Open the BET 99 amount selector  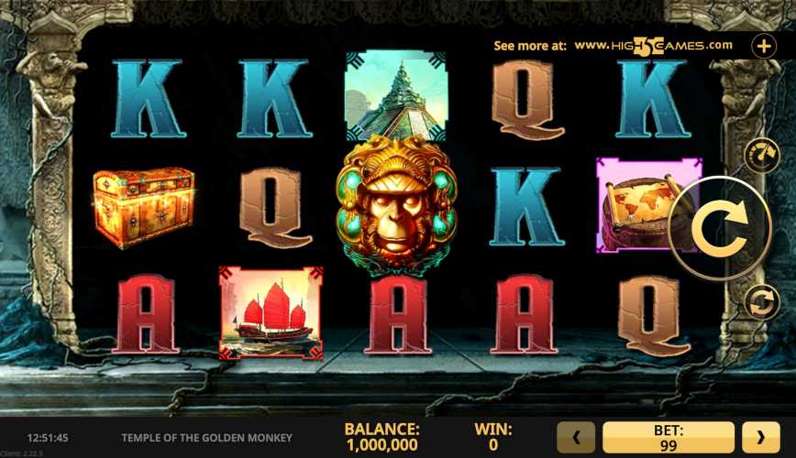tap(669, 437)
